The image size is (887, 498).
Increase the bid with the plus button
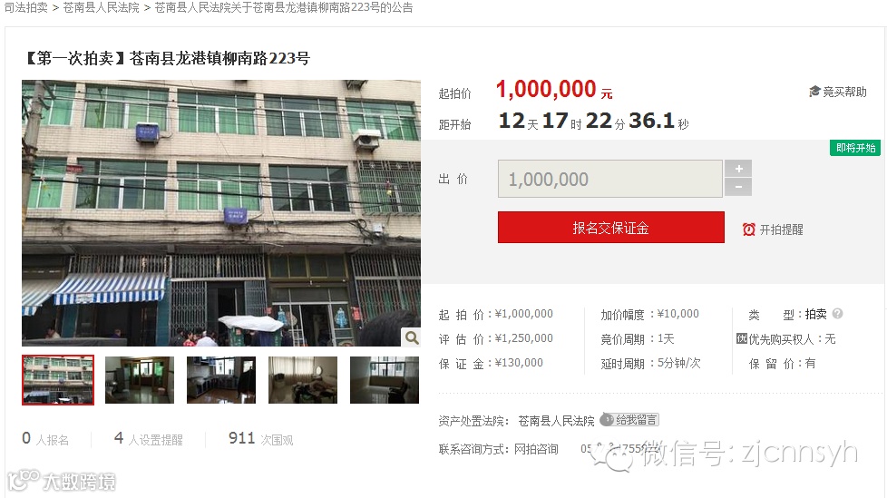(739, 169)
